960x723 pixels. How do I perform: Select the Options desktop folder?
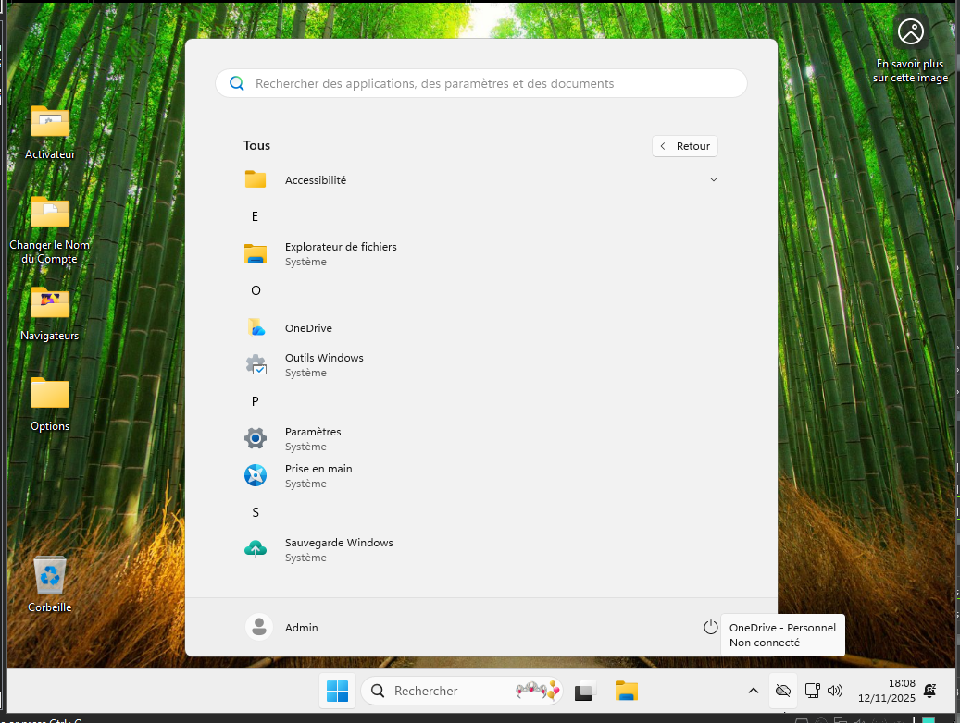click(x=50, y=404)
